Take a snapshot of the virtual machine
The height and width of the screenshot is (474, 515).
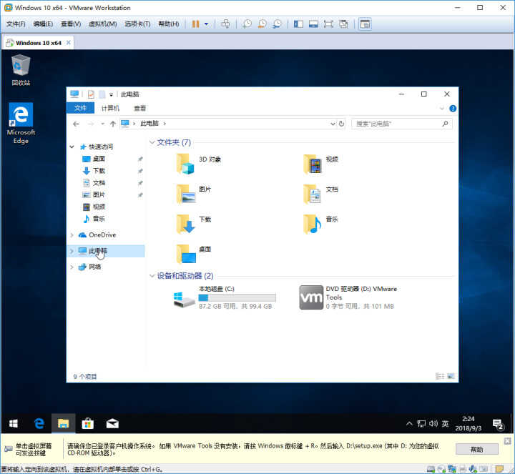[x=247, y=24]
